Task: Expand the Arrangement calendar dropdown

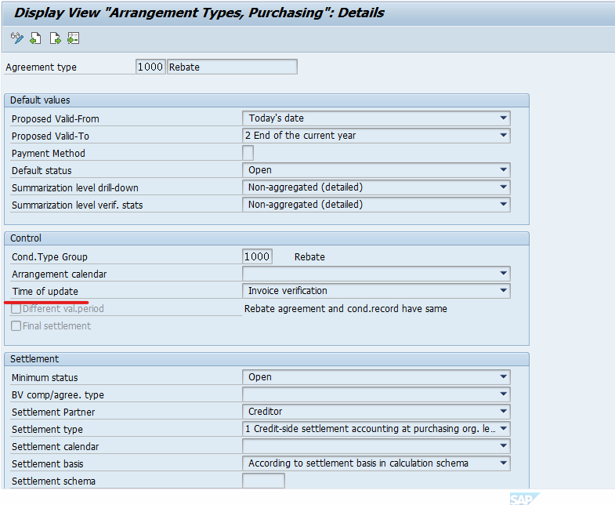Action: point(376,274)
